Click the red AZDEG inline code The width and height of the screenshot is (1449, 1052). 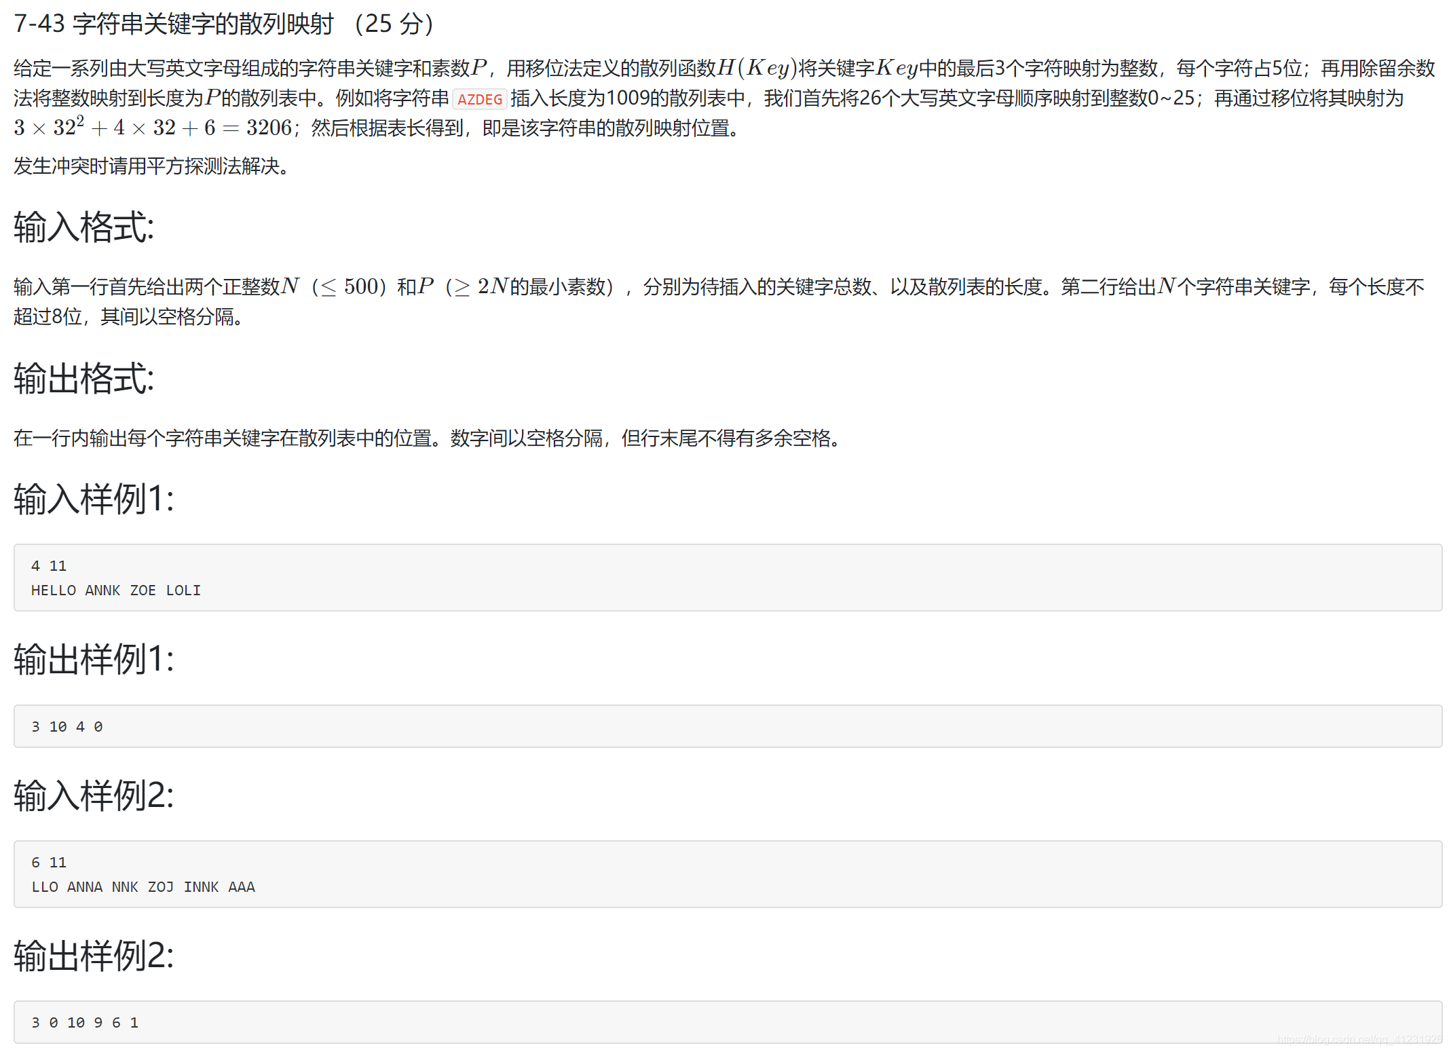click(479, 99)
